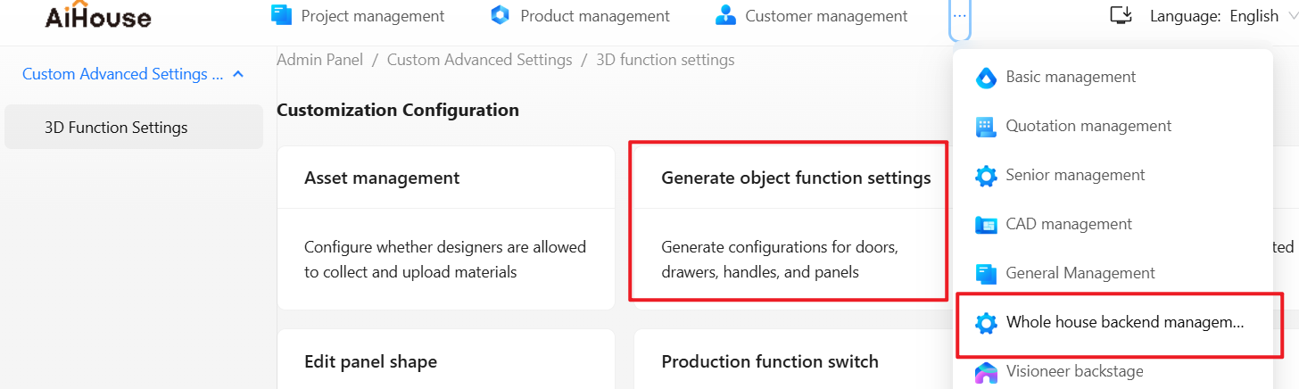
Task: Go to Custom Advanced Settings breadcrumb
Action: (479, 60)
